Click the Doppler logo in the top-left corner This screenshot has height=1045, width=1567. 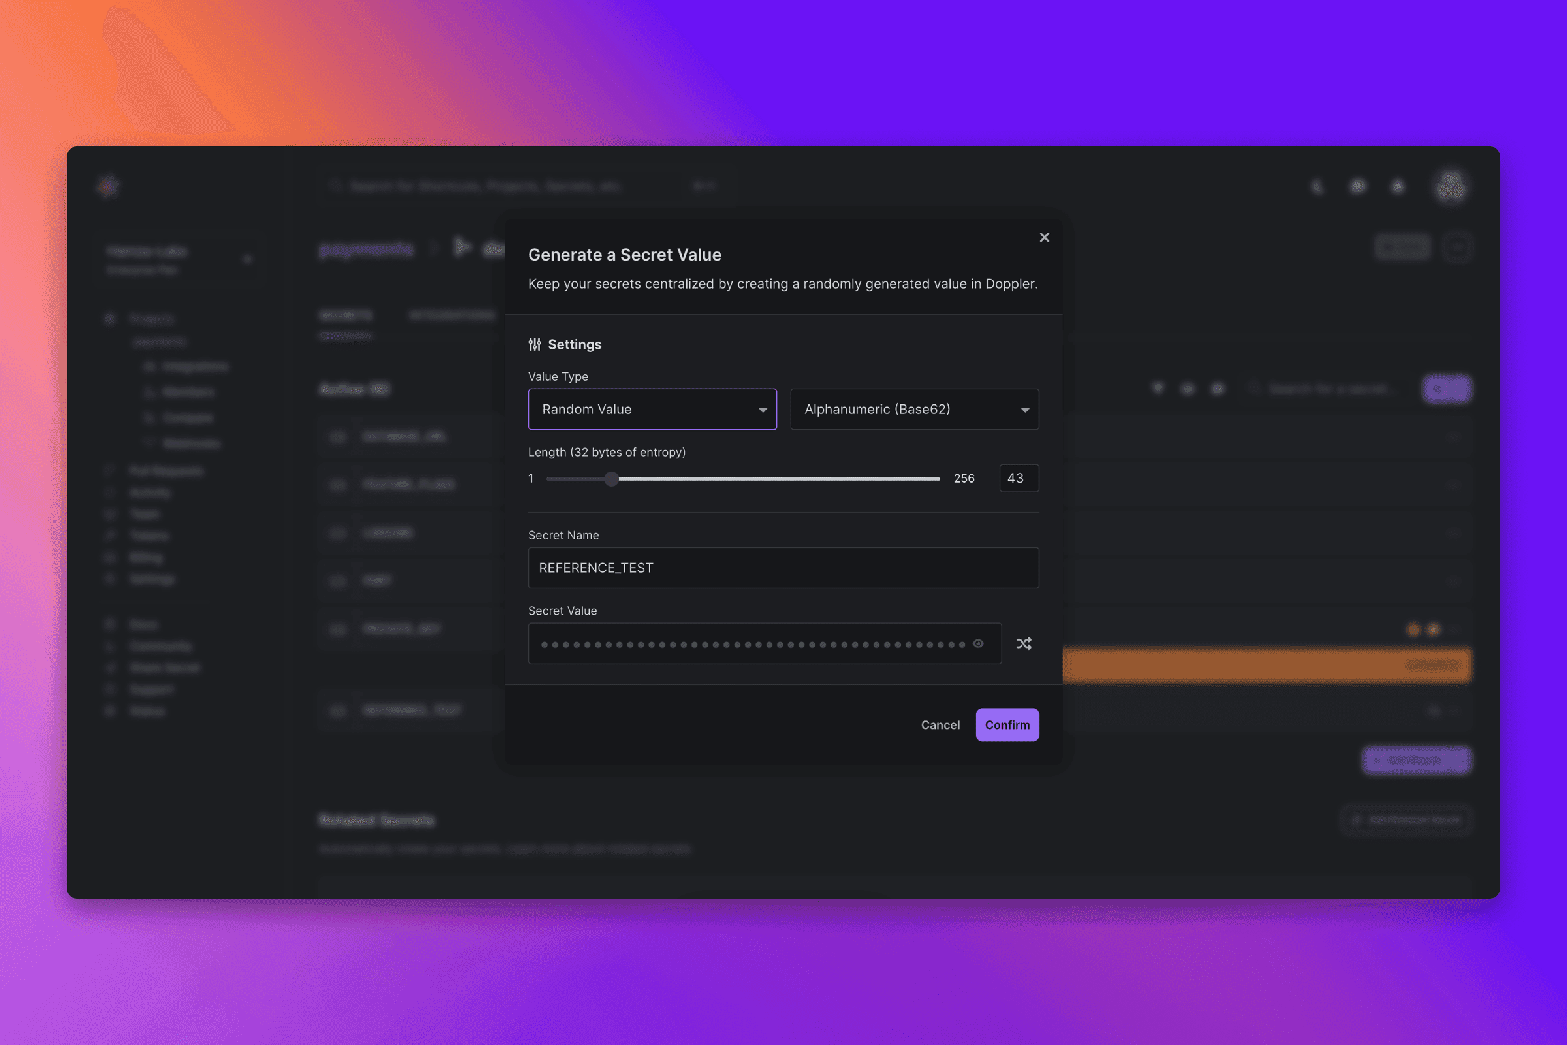pos(108,186)
